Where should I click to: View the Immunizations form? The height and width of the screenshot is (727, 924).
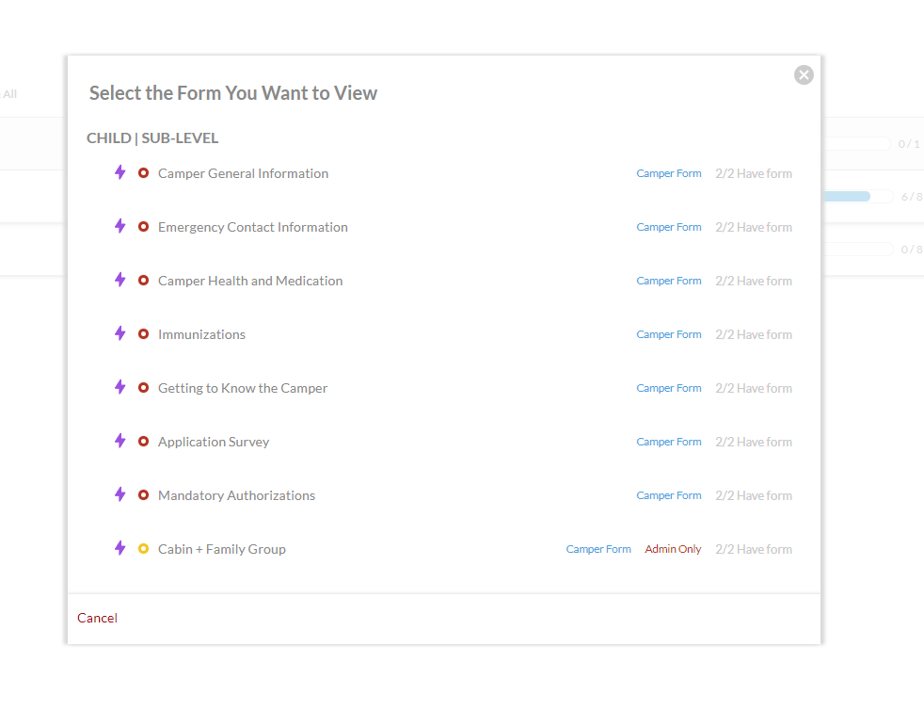(201, 334)
